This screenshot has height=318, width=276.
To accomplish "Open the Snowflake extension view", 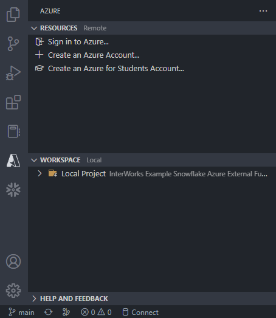I will pyautogui.click(x=13, y=190).
